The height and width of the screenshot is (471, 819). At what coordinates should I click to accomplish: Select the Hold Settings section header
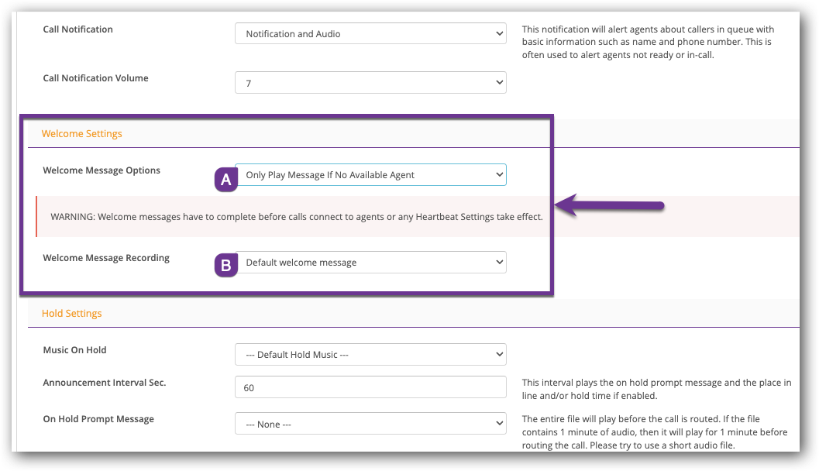pos(71,314)
